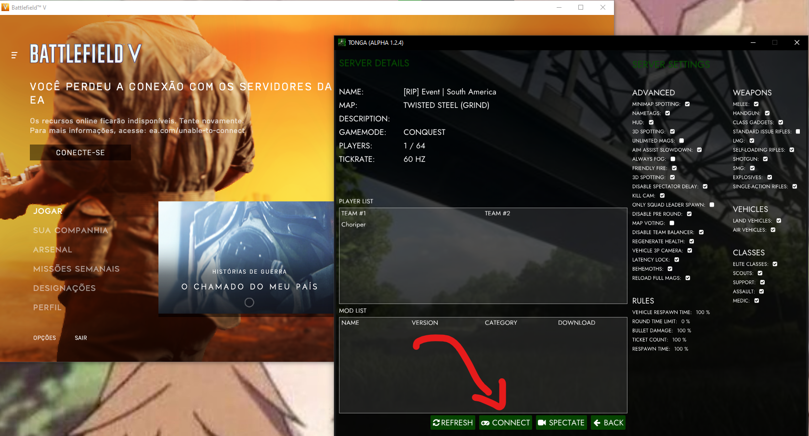
Task: Go BACK to server list
Action: (x=608, y=423)
